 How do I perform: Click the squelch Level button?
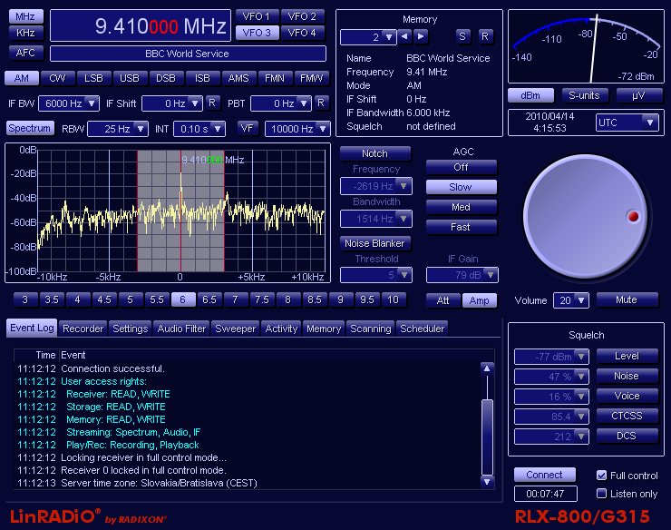[x=627, y=356]
